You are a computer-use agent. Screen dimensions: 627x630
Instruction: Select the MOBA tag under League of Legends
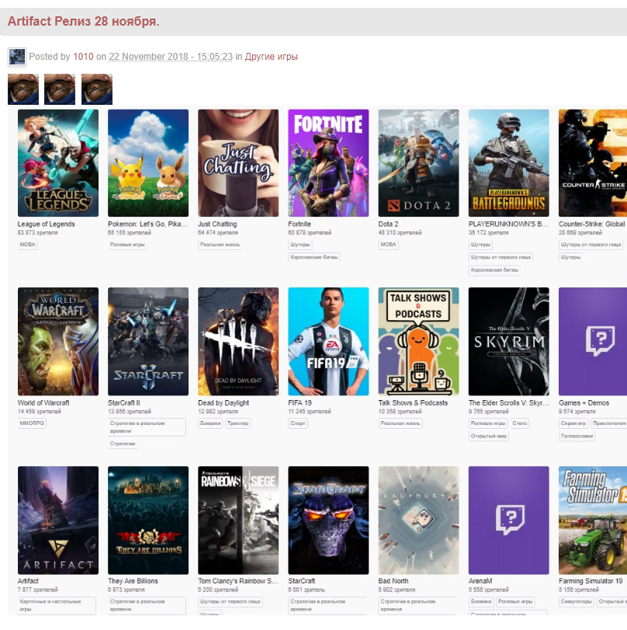click(27, 244)
